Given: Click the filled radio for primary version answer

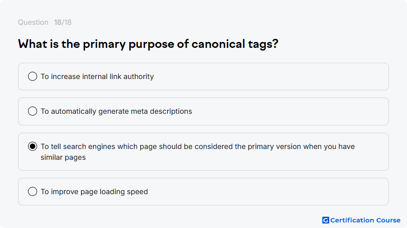Looking at the screenshot, I should pos(33,146).
